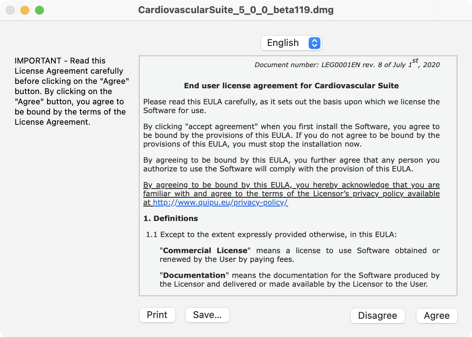Click the Save... button
Image resolution: width=472 pixels, height=337 pixels.
pyautogui.click(x=207, y=315)
